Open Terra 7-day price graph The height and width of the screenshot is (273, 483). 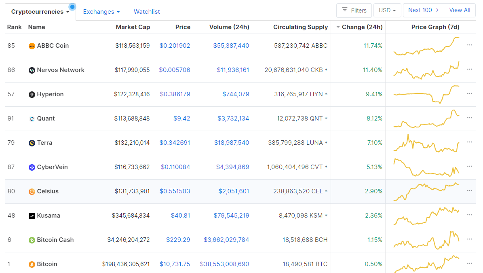click(426, 143)
